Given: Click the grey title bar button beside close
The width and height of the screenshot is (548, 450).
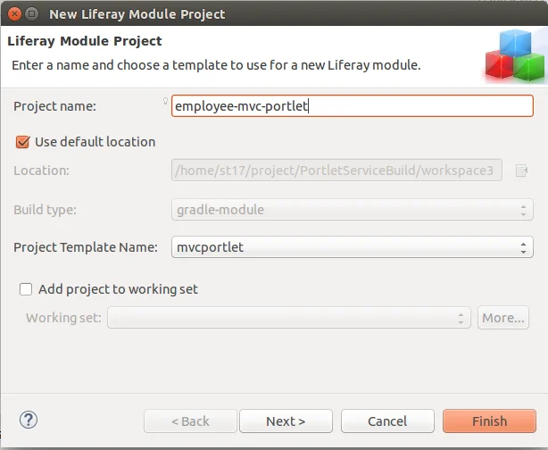Looking at the screenshot, I should coord(32,14).
